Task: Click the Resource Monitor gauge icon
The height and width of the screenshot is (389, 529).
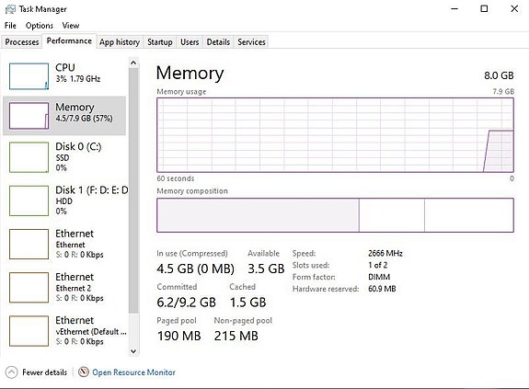Action: pos(84,372)
